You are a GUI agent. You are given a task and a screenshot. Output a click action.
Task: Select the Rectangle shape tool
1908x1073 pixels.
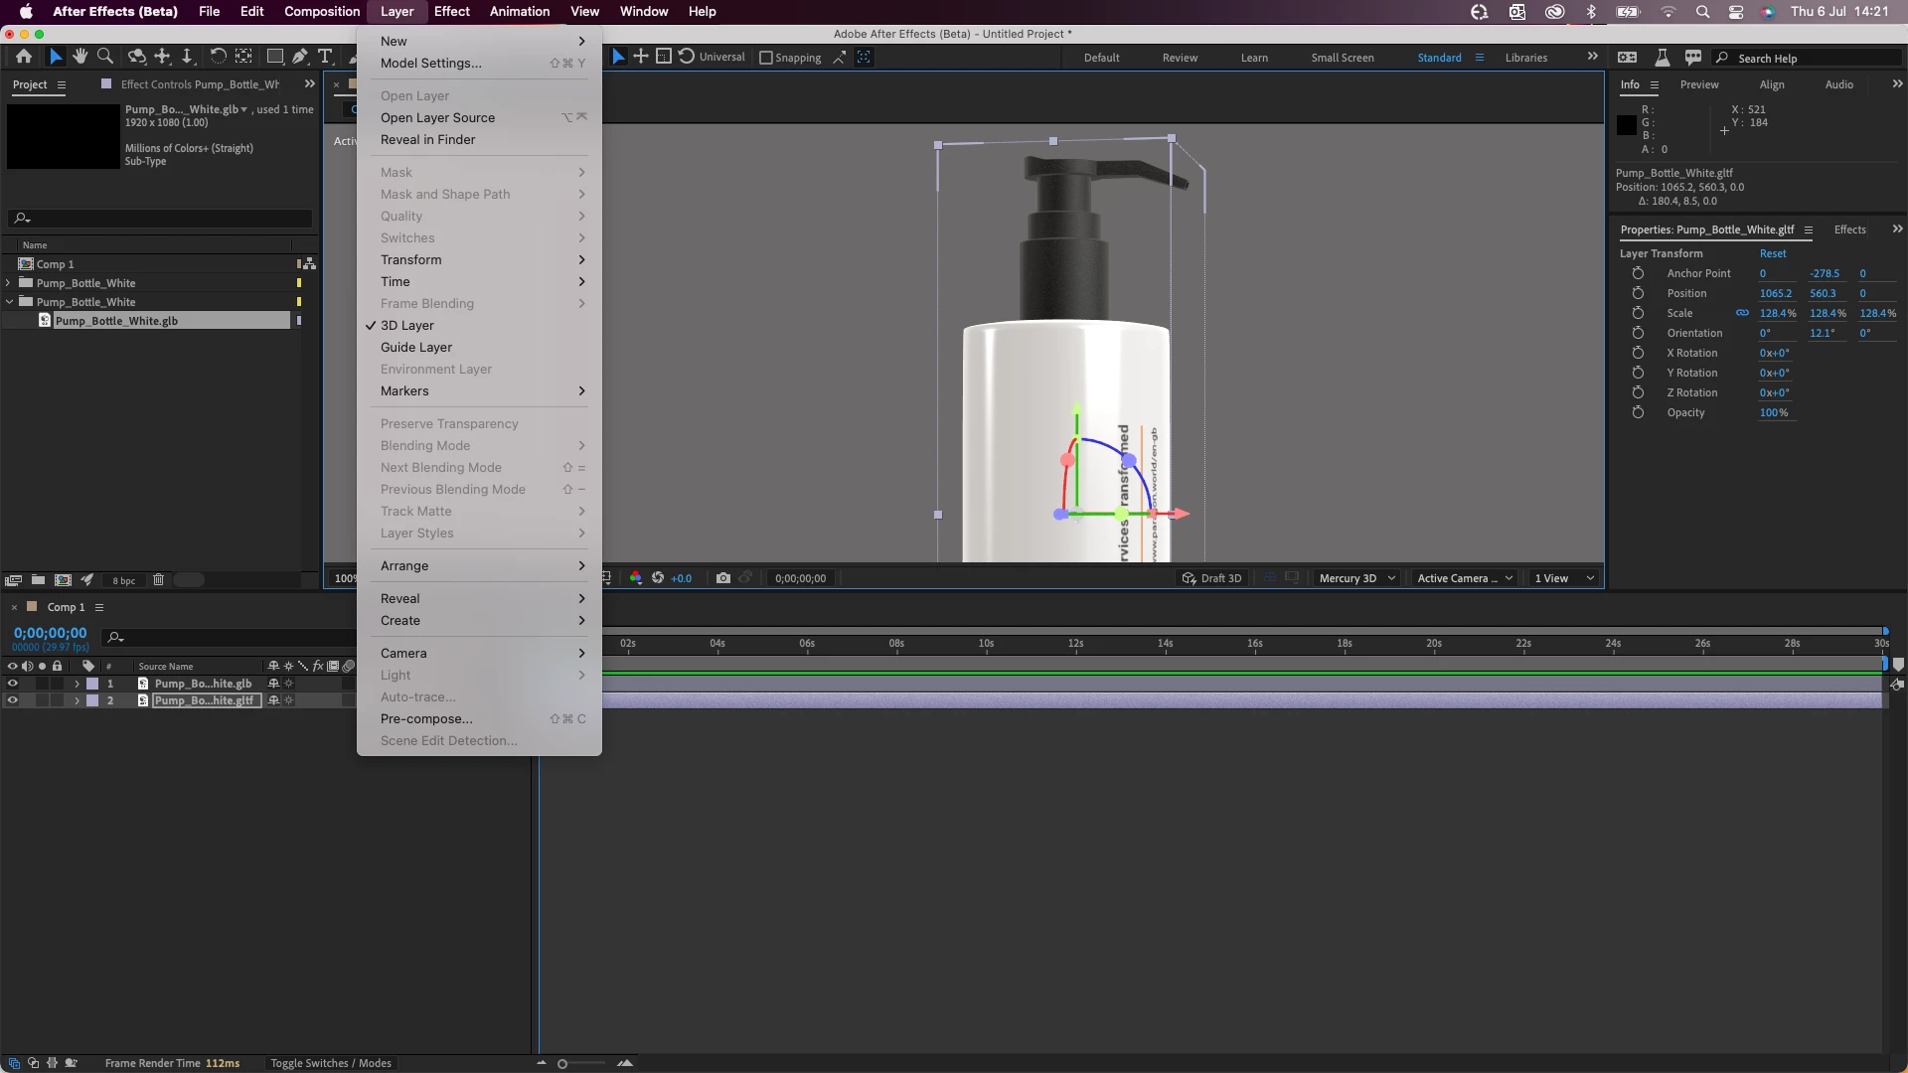pos(275,57)
